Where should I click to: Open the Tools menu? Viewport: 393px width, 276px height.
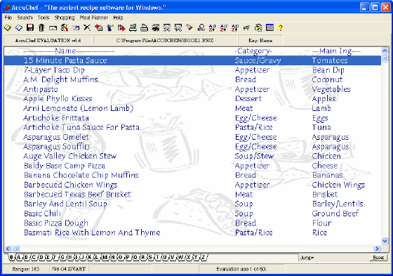point(44,18)
